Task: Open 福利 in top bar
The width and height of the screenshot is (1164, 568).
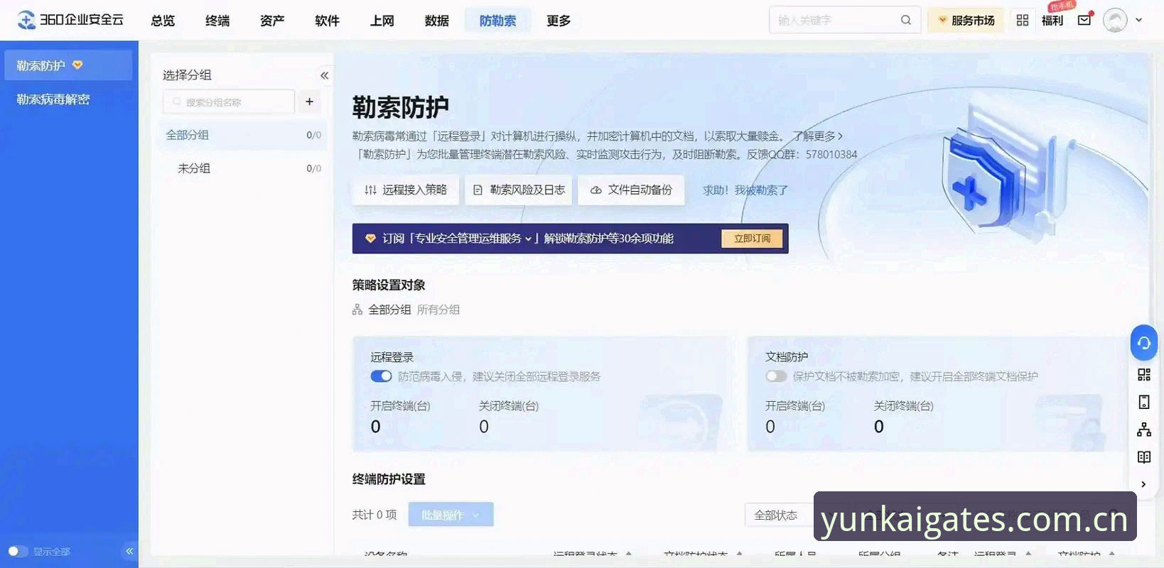Action: (1052, 21)
